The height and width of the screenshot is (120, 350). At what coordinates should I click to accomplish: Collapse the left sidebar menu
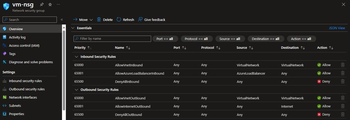click(x=62, y=20)
